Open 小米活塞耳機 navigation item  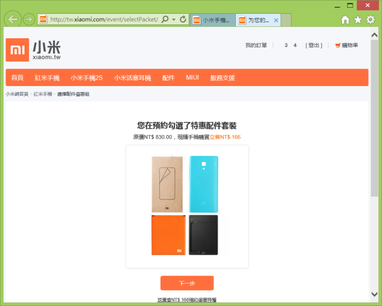133,78
